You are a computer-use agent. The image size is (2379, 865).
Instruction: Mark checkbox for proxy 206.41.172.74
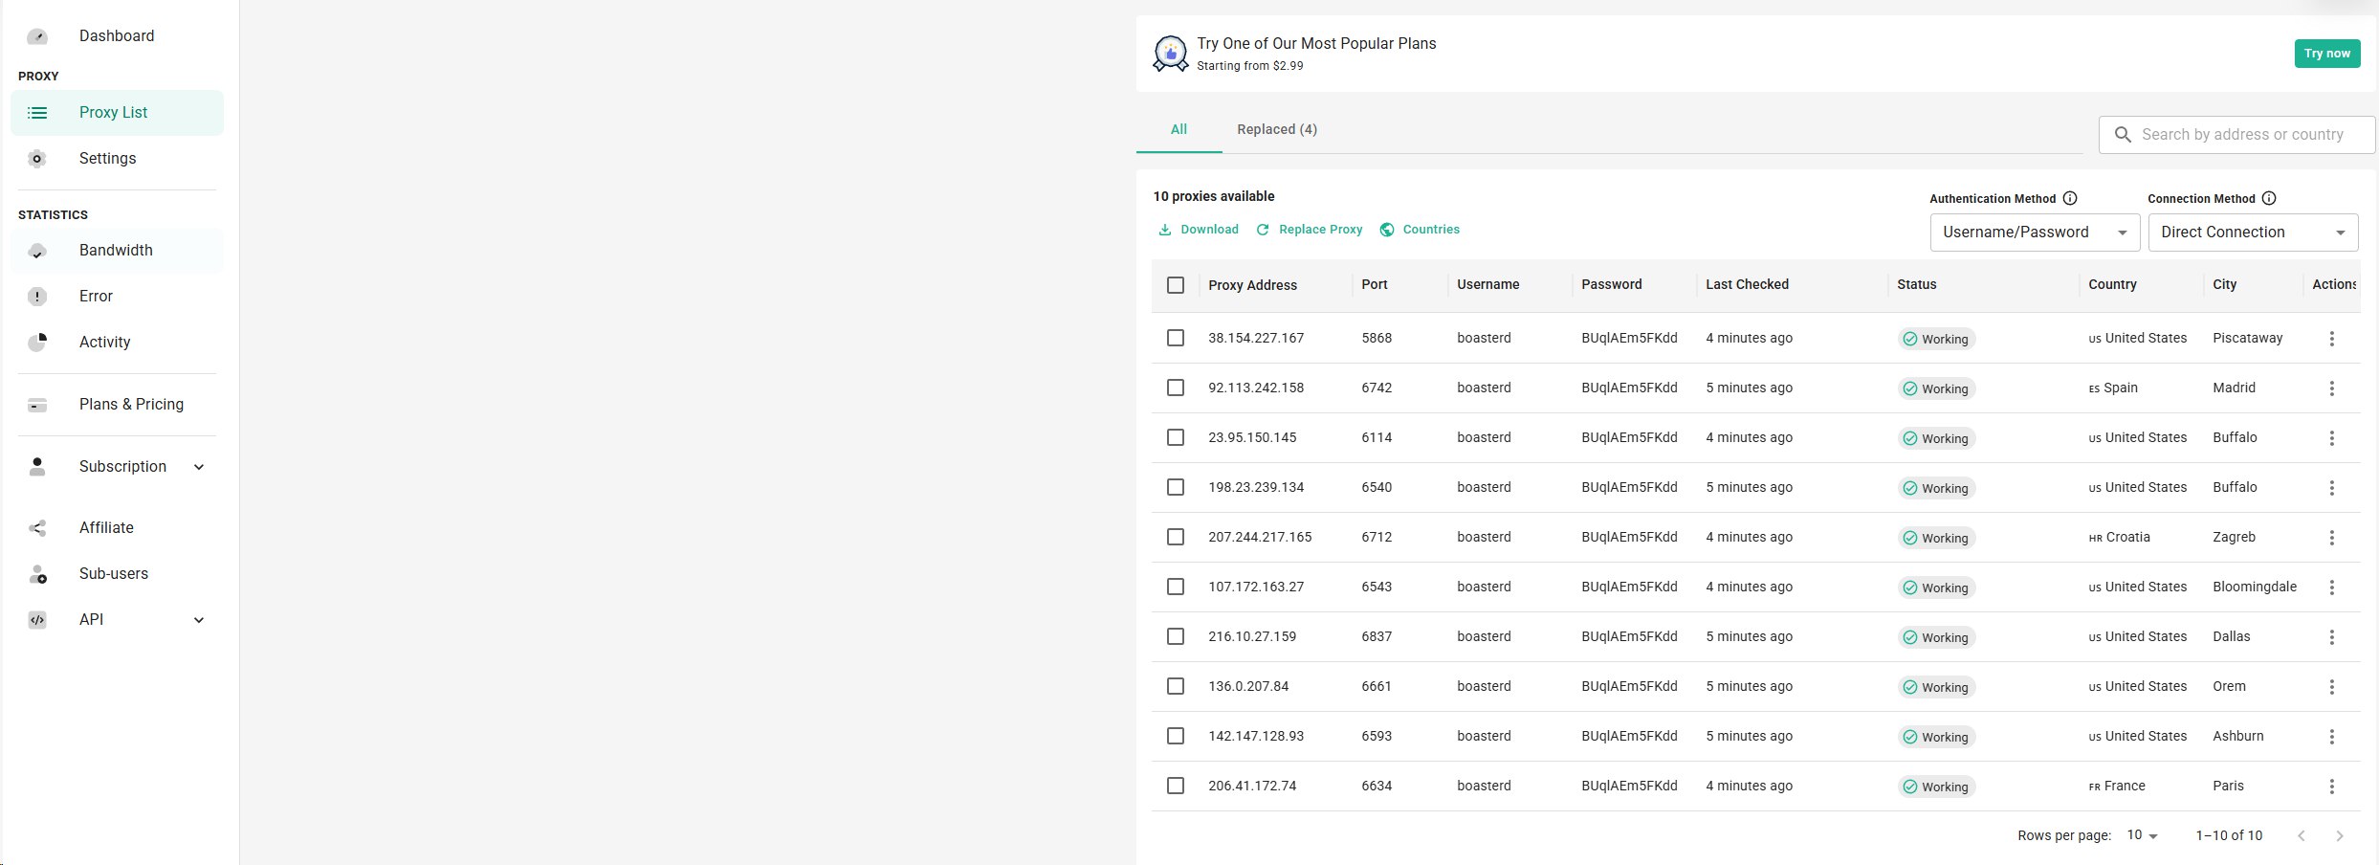coord(1176,786)
